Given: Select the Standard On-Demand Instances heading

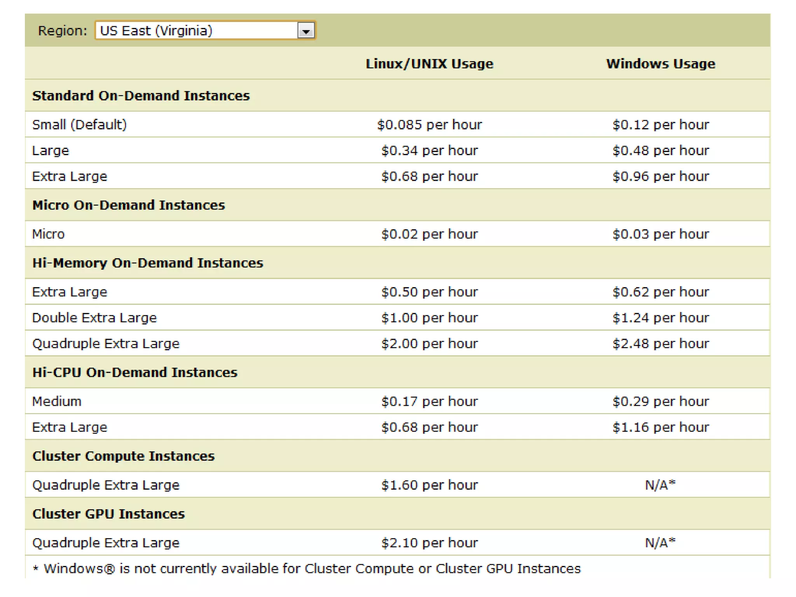Looking at the screenshot, I should click(x=141, y=96).
